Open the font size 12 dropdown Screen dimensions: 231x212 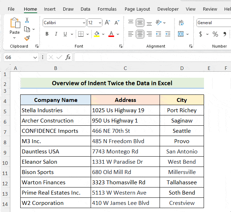(x=100, y=23)
